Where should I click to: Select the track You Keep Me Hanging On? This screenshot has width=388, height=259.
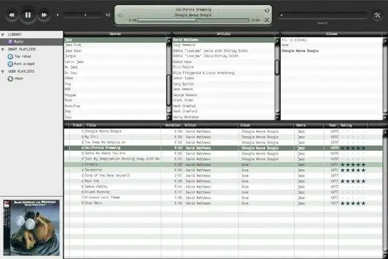point(223,142)
